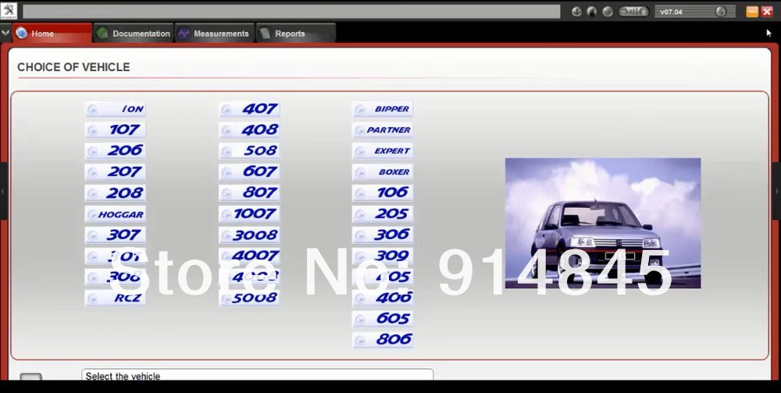Image resolution: width=781 pixels, height=393 pixels.
Task: Expand the right side panel handle
Action: click(x=778, y=191)
